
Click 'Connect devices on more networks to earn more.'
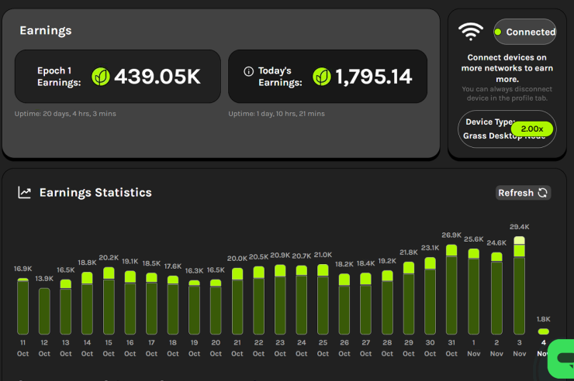pos(507,68)
